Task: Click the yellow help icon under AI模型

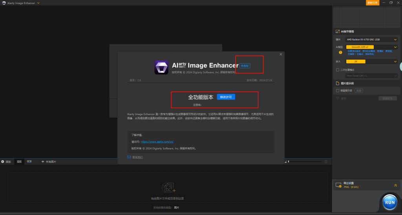Action: (x=340, y=52)
